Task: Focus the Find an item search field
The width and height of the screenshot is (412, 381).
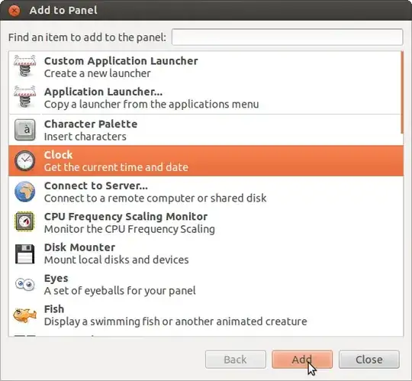Action: (287, 37)
